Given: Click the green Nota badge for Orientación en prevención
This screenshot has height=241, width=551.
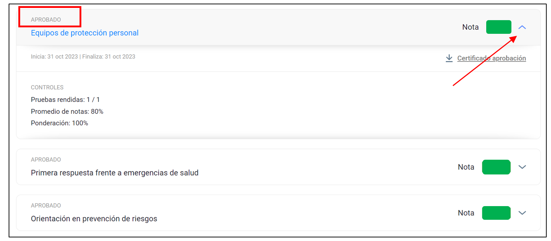Looking at the screenshot, I should pyautogui.click(x=496, y=213).
